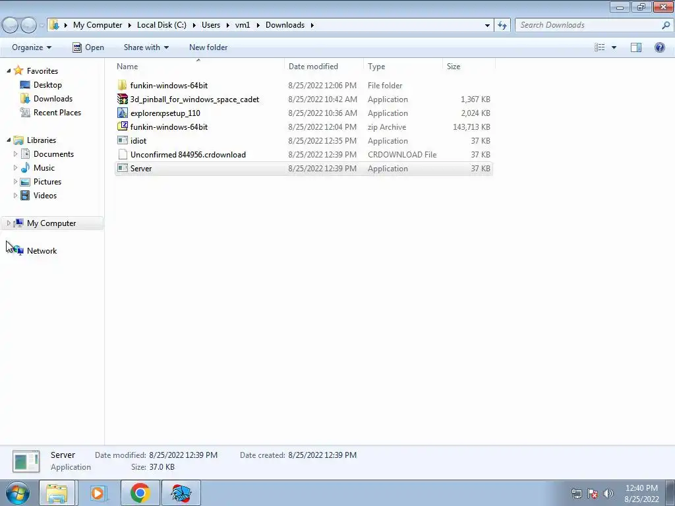
Task: Expand the Pictures library node
Action: click(x=16, y=182)
